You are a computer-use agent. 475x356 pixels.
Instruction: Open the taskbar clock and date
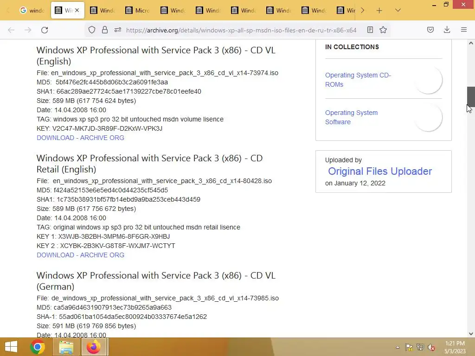pos(455,347)
